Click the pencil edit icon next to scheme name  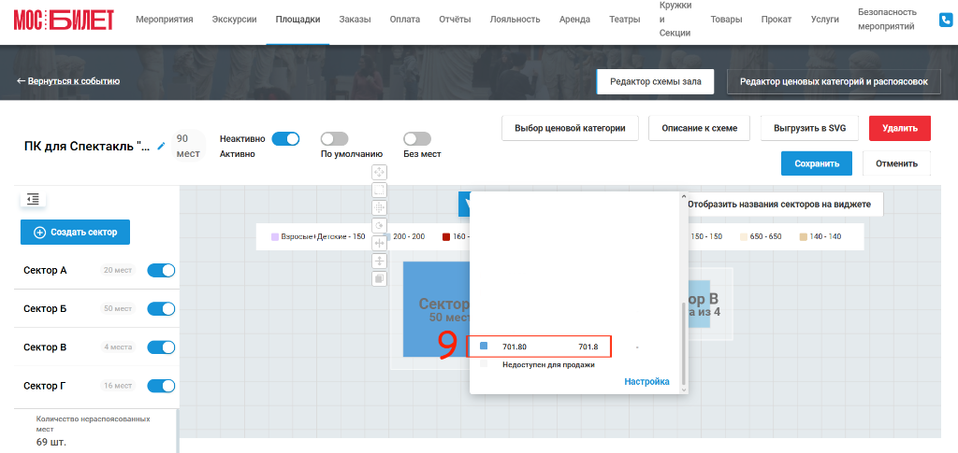[161, 146]
